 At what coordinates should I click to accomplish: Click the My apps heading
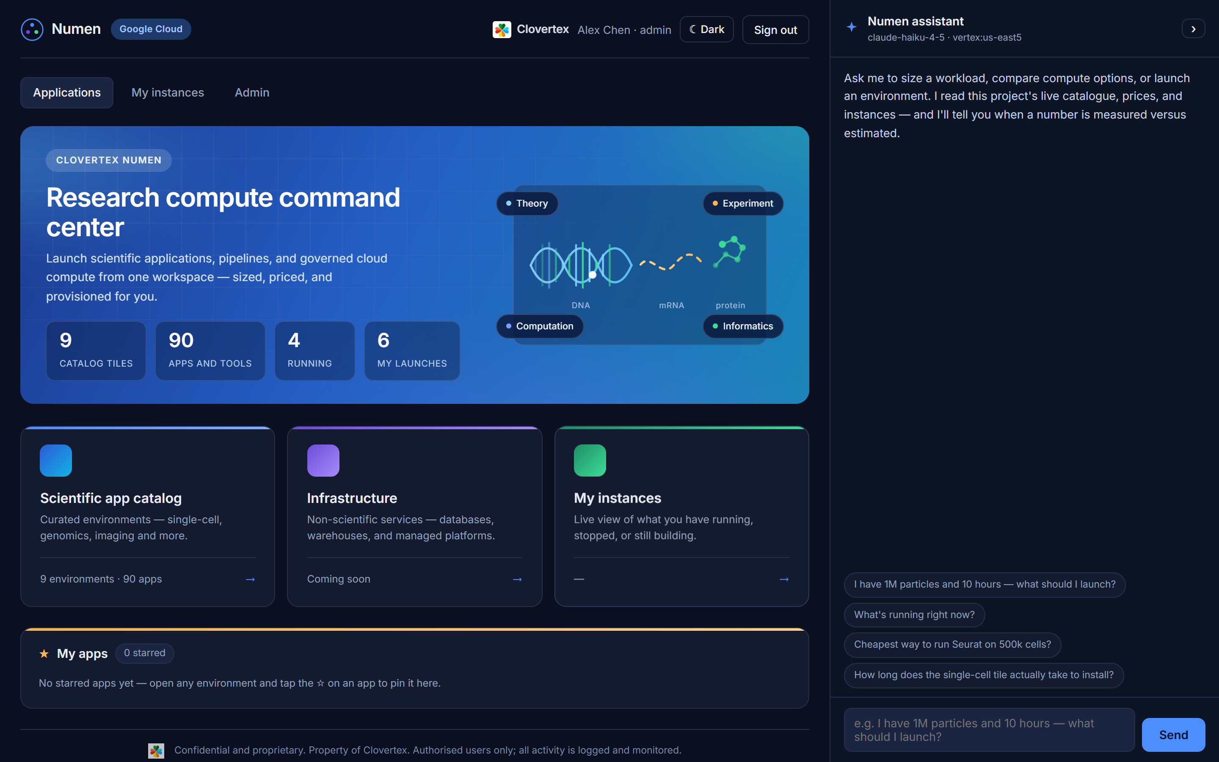pos(82,653)
